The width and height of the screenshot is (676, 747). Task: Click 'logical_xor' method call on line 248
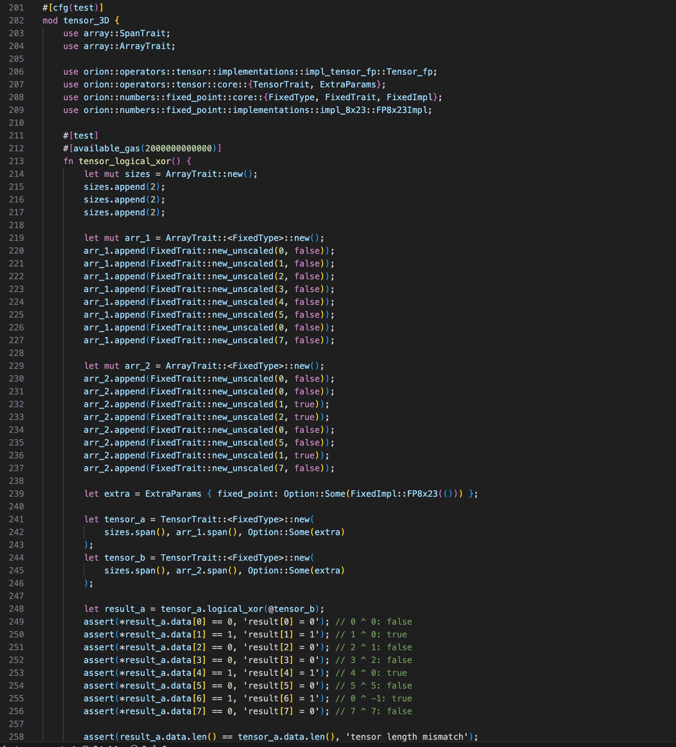235,609
